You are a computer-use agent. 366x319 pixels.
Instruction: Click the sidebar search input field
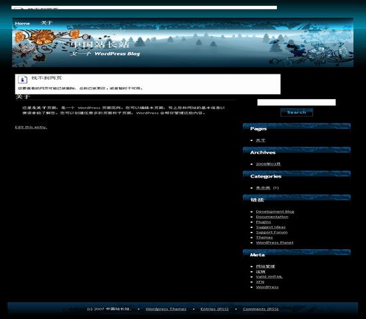coord(296,102)
